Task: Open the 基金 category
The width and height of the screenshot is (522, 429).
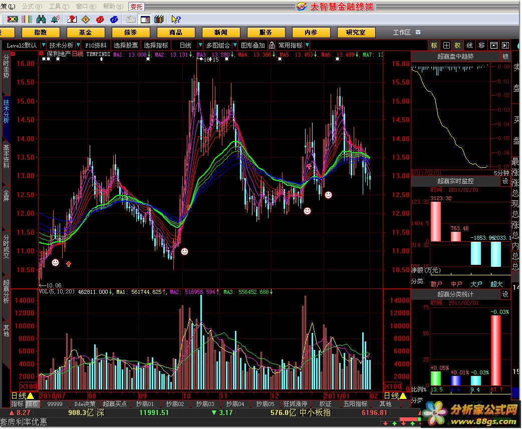Action: tap(86, 32)
